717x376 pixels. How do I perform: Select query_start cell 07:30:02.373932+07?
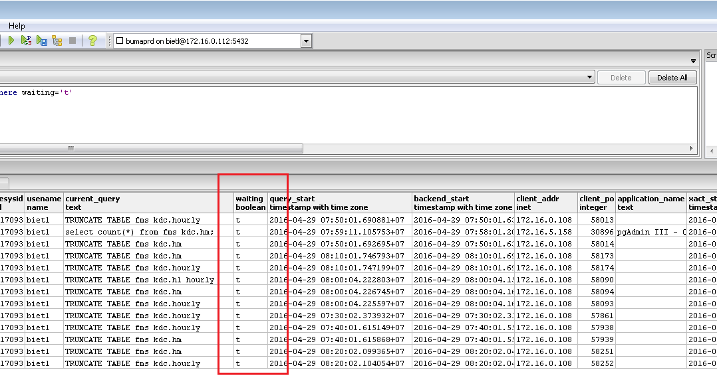(340, 316)
